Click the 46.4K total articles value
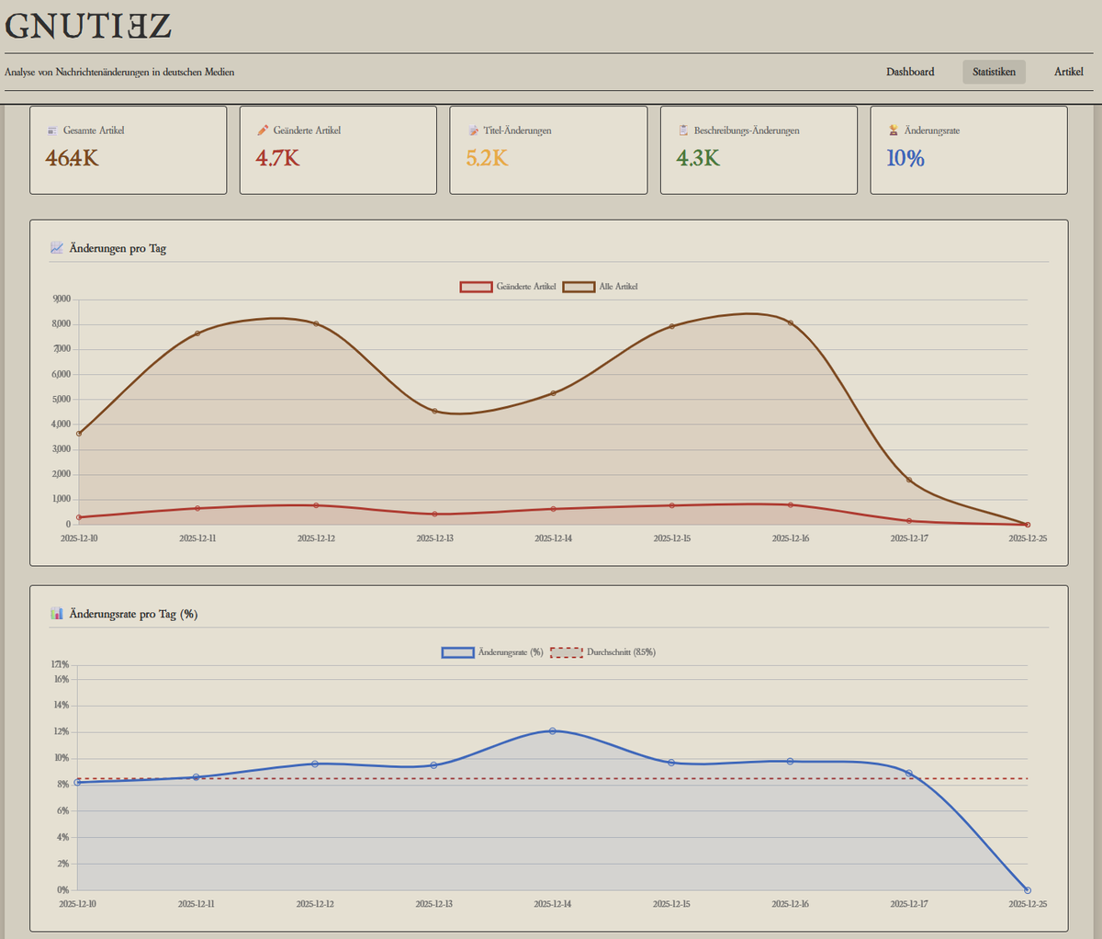 [x=73, y=158]
